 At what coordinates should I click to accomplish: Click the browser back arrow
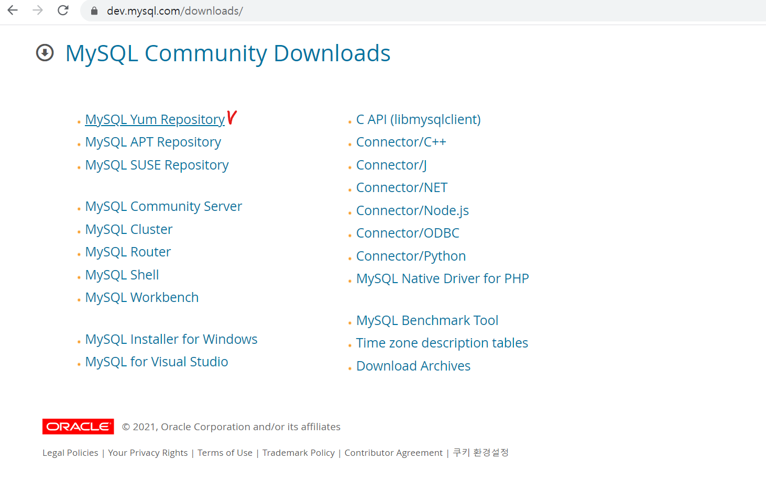(13, 10)
